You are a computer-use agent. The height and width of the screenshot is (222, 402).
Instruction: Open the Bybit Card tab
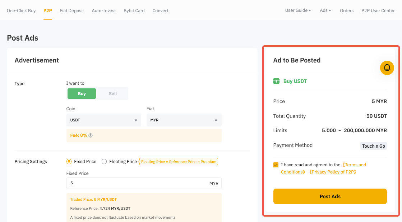pyautogui.click(x=134, y=10)
